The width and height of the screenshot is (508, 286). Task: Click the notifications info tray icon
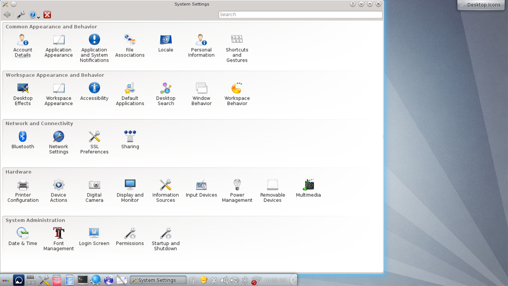pos(193,280)
